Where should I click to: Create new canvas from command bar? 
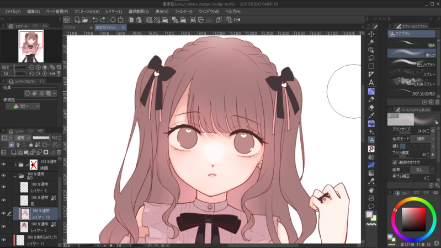[x=77, y=20]
